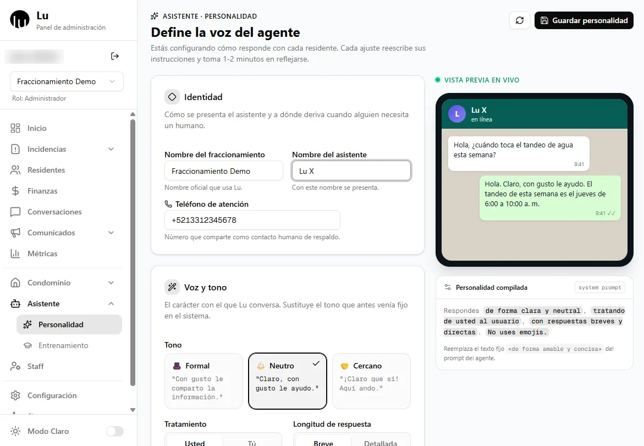Image resolution: width=644 pixels, height=446 pixels.
Task: Click the Métricas bar chart icon
Action: [15, 254]
